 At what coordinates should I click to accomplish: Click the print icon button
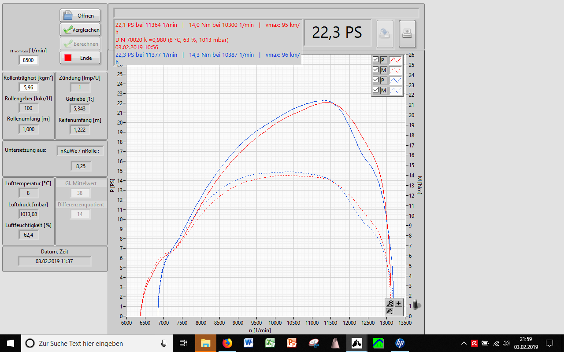tap(407, 34)
